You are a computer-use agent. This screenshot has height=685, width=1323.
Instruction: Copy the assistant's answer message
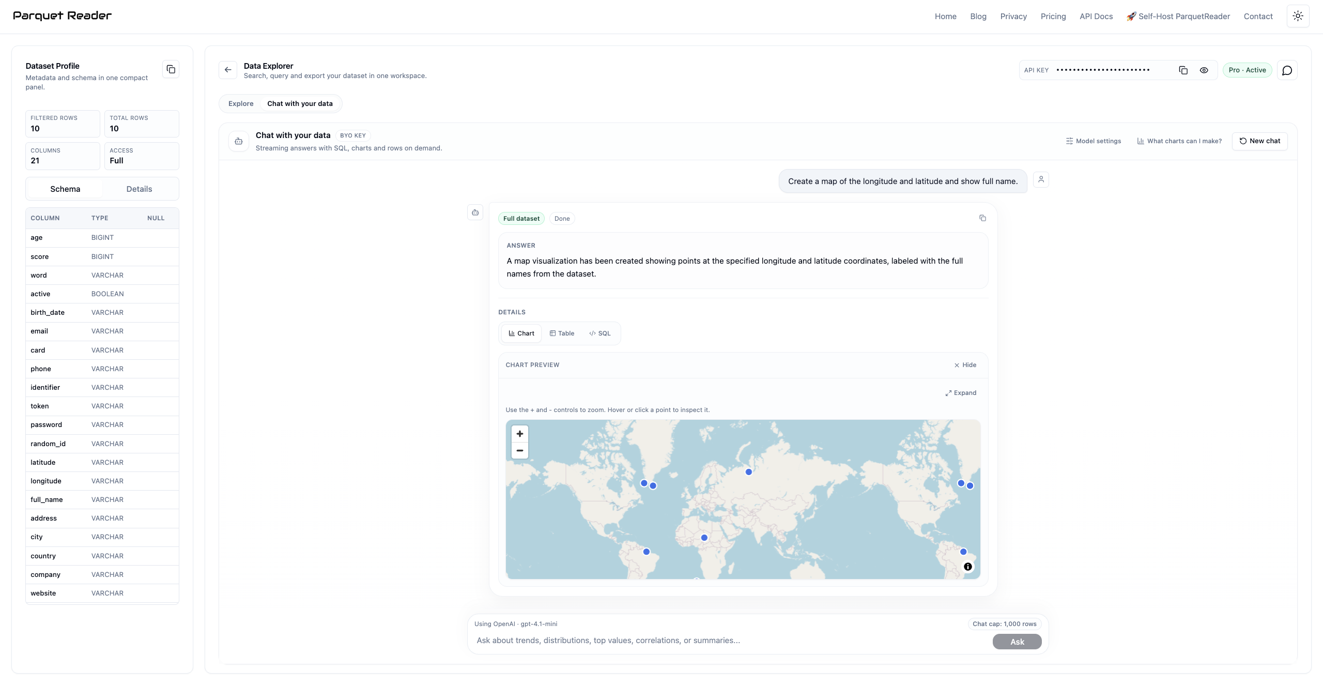pyautogui.click(x=982, y=218)
